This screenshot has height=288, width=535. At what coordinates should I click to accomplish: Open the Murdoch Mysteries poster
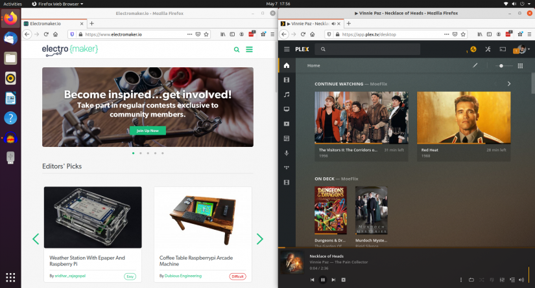(x=371, y=210)
